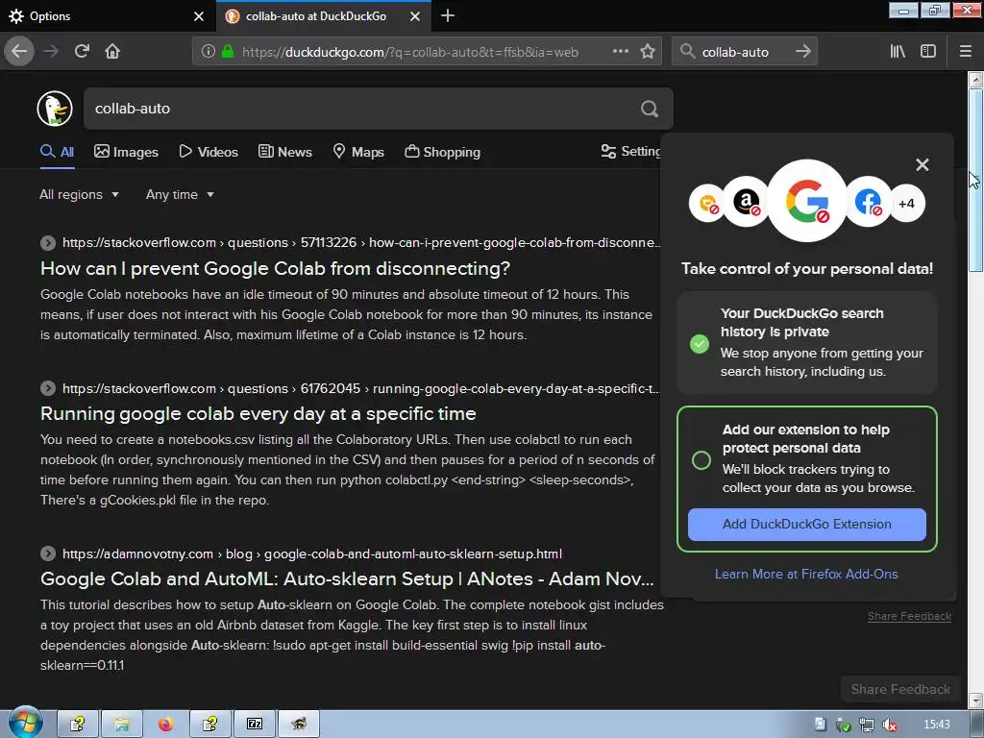Switch to Shopping results
The width and height of the screenshot is (984, 738).
[x=442, y=152]
